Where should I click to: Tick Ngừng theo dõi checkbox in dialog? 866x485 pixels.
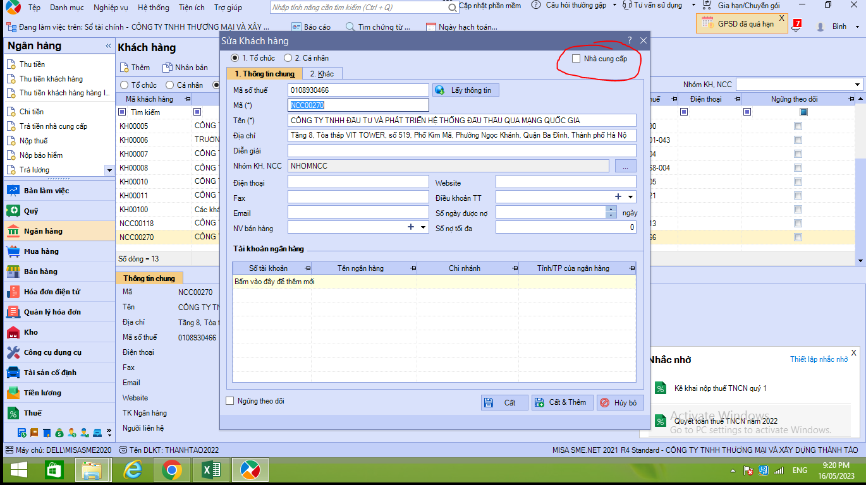pyautogui.click(x=230, y=401)
